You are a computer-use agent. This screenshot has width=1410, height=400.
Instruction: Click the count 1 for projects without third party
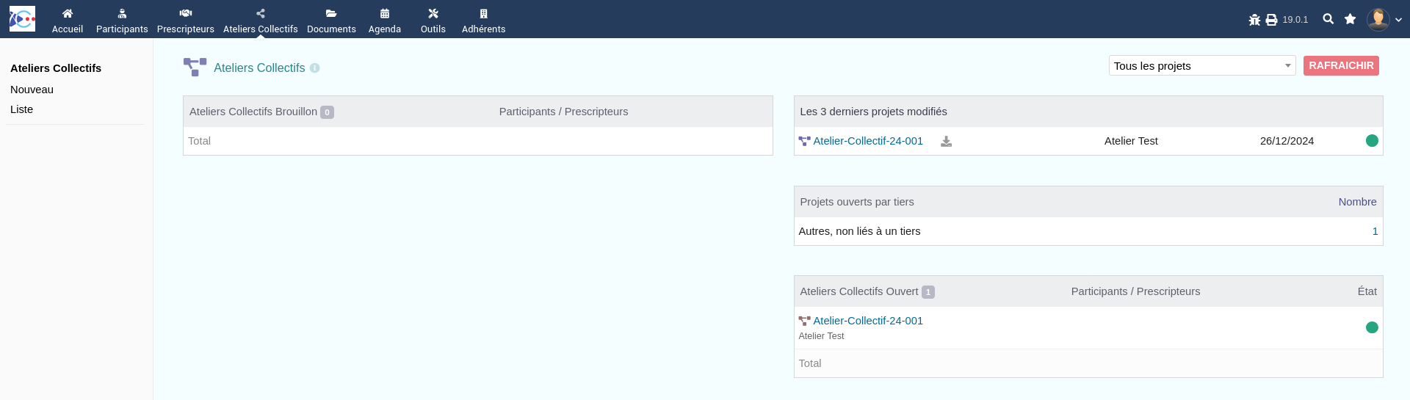(1375, 231)
